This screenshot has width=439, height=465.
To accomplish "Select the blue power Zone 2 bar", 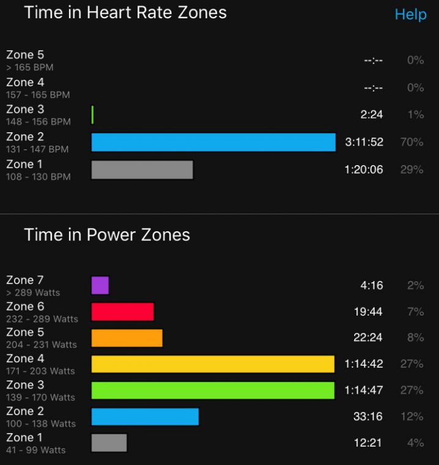I will pos(145,417).
